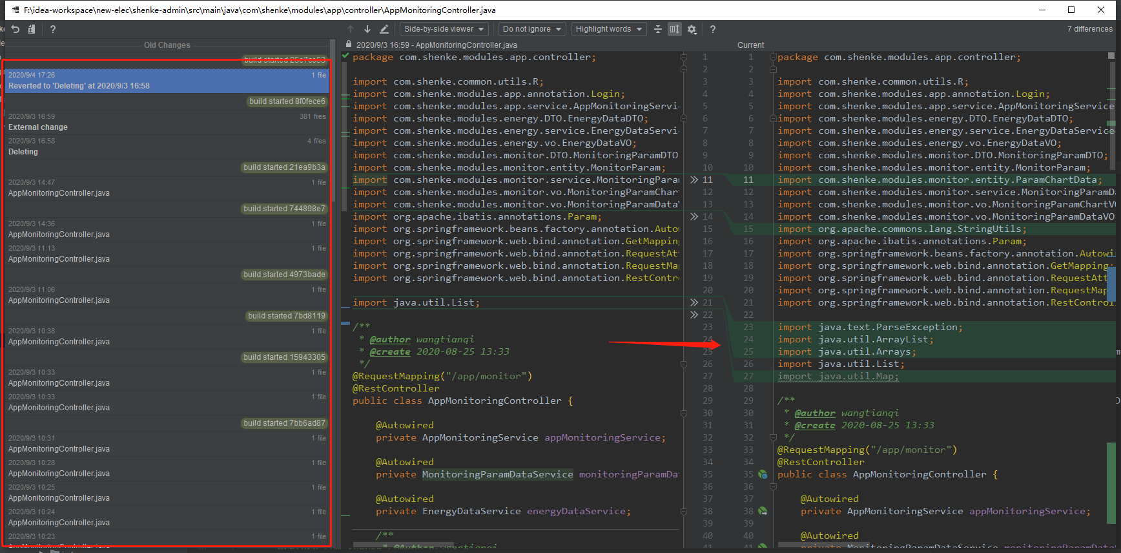Collapse package fold in left pane
This screenshot has height=553, width=1121.
point(683,57)
